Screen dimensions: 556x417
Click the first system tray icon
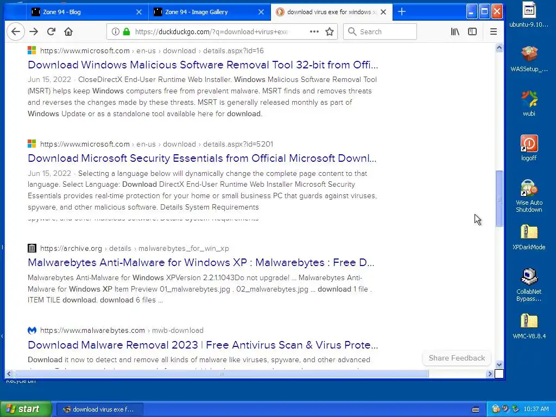tap(496, 409)
